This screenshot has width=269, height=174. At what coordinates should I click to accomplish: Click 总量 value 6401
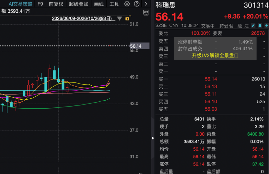pyautogui.click(x=199, y=119)
